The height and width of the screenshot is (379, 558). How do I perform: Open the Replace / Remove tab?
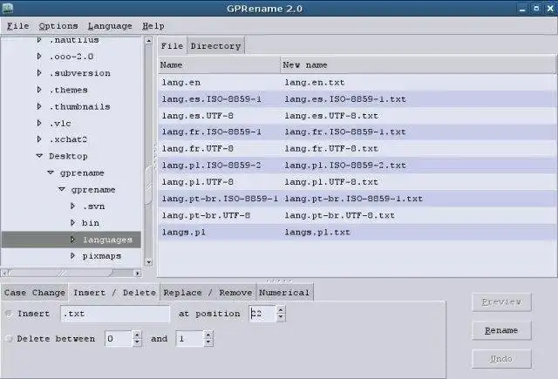[x=208, y=293]
